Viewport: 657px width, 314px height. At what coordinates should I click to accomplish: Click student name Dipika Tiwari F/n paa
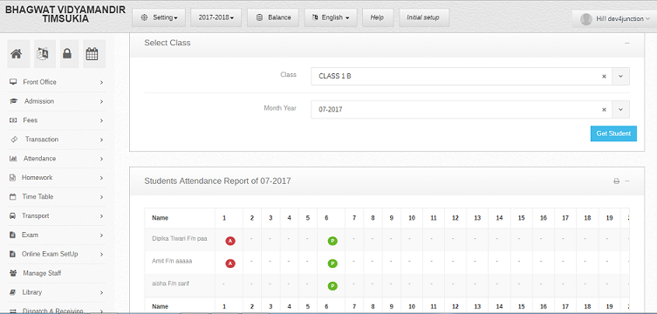pyautogui.click(x=180, y=239)
